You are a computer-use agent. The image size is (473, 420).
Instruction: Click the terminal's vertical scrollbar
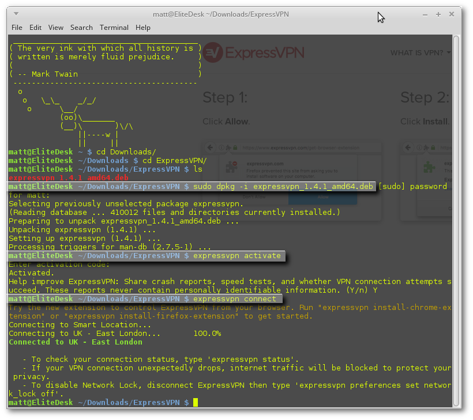point(457,219)
